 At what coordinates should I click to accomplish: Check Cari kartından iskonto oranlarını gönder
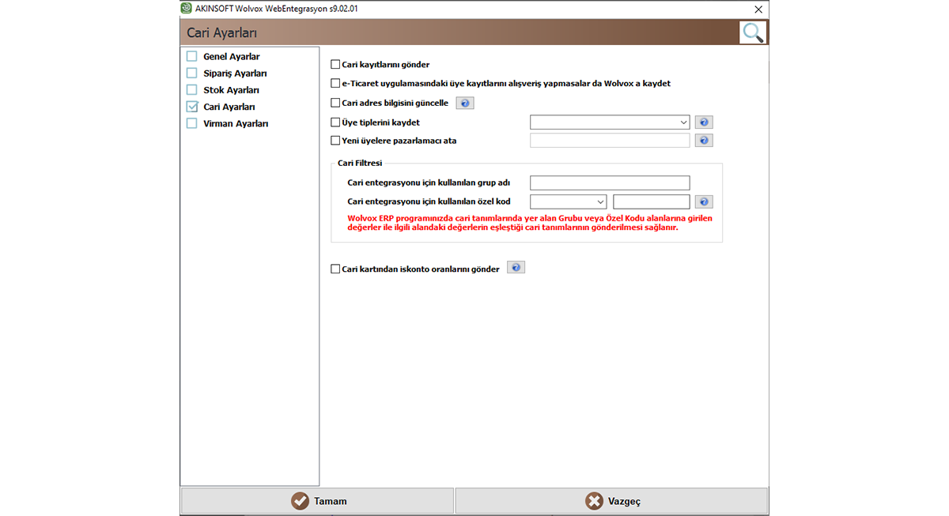335,269
